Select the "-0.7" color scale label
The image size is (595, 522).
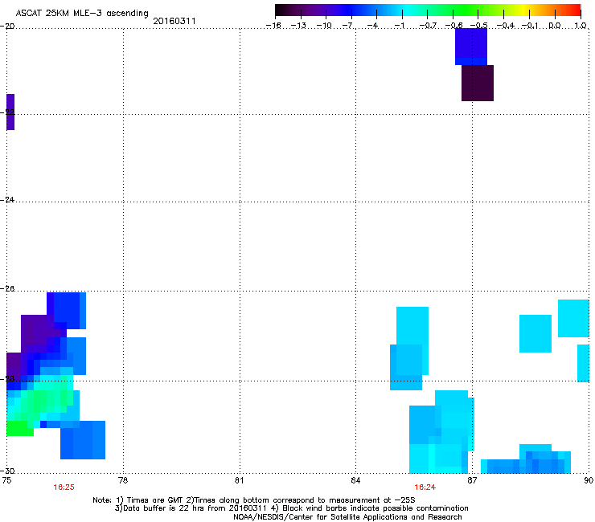coord(428,26)
